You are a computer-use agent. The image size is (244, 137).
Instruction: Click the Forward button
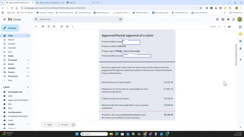[x=63, y=124]
